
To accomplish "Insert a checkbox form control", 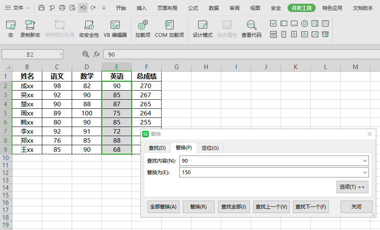I will pyautogui.click(x=274, y=24).
